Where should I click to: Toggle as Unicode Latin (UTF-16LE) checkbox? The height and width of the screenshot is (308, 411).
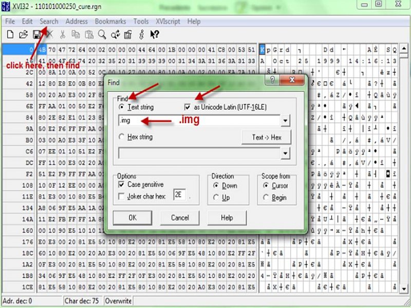pos(187,107)
